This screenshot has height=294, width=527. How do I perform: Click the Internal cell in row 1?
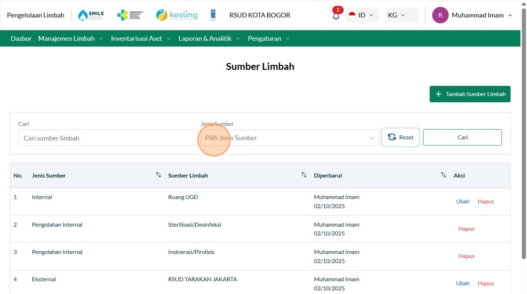[42, 197]
